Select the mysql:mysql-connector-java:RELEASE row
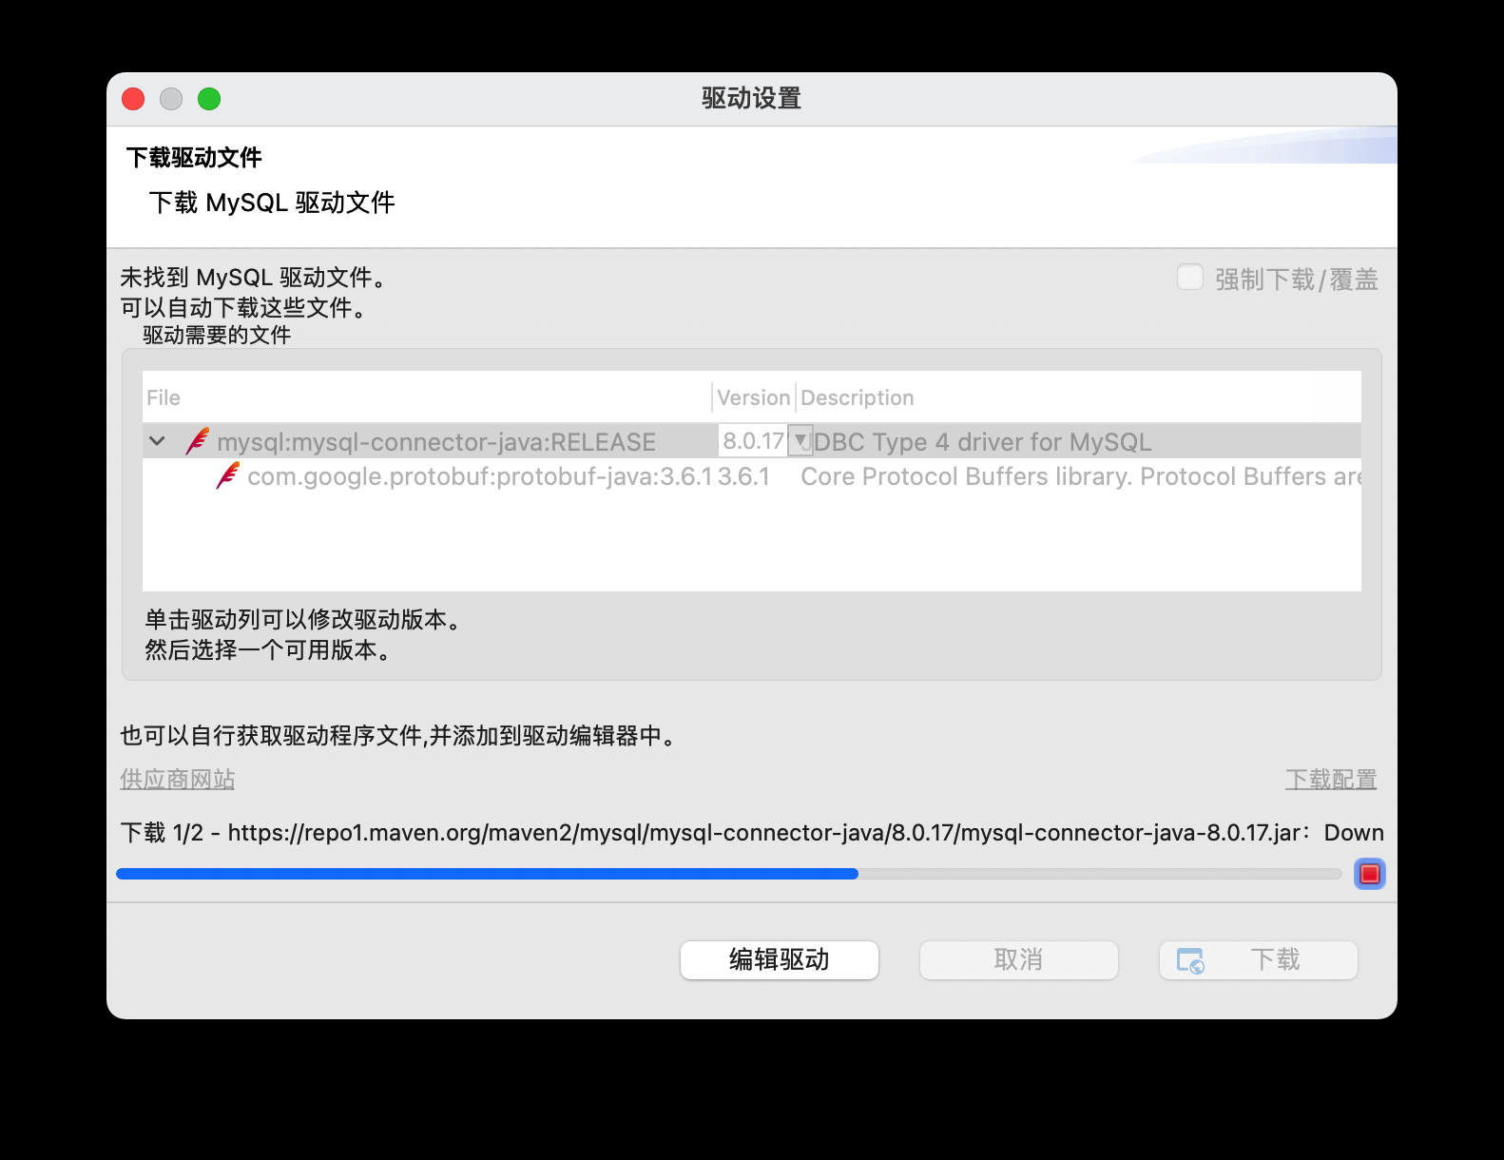1504x1160 pixels. [435, 442]
